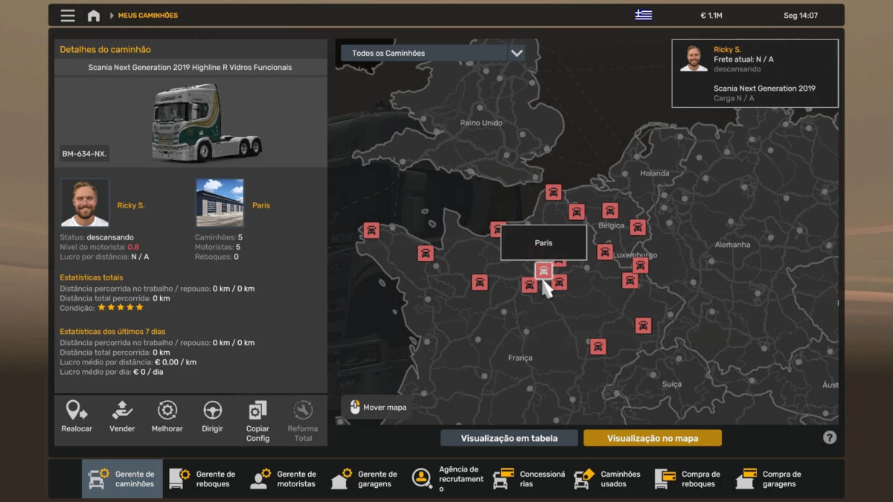Image resolution: width=893 pixels, height=502 pixels.
Task: Select the Paris garage thumbnail image
Action: point(220,202)
